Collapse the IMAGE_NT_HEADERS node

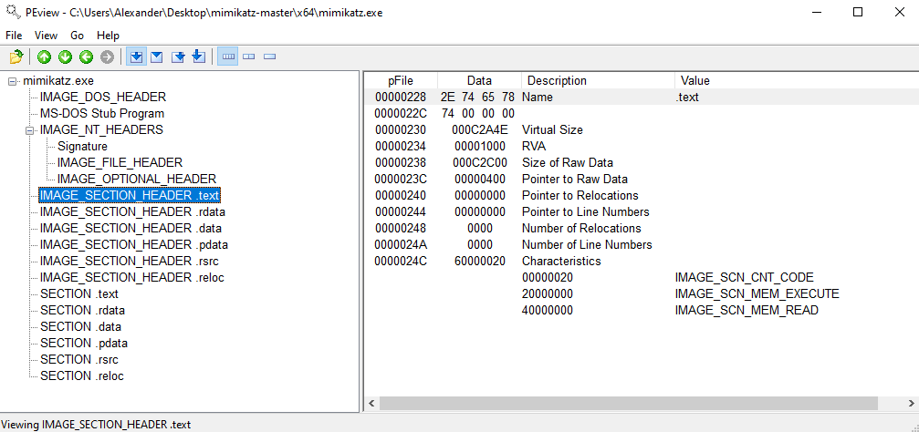pyautogui.click(x=30, y=130)
